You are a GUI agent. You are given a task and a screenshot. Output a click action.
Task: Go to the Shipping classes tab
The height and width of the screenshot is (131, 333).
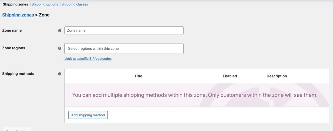75,4
